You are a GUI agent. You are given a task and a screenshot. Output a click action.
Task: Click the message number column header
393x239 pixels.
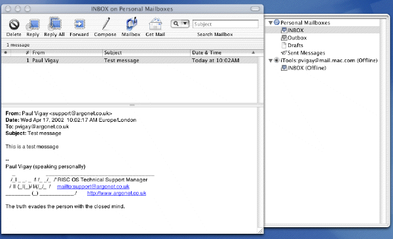pos(21,52)
